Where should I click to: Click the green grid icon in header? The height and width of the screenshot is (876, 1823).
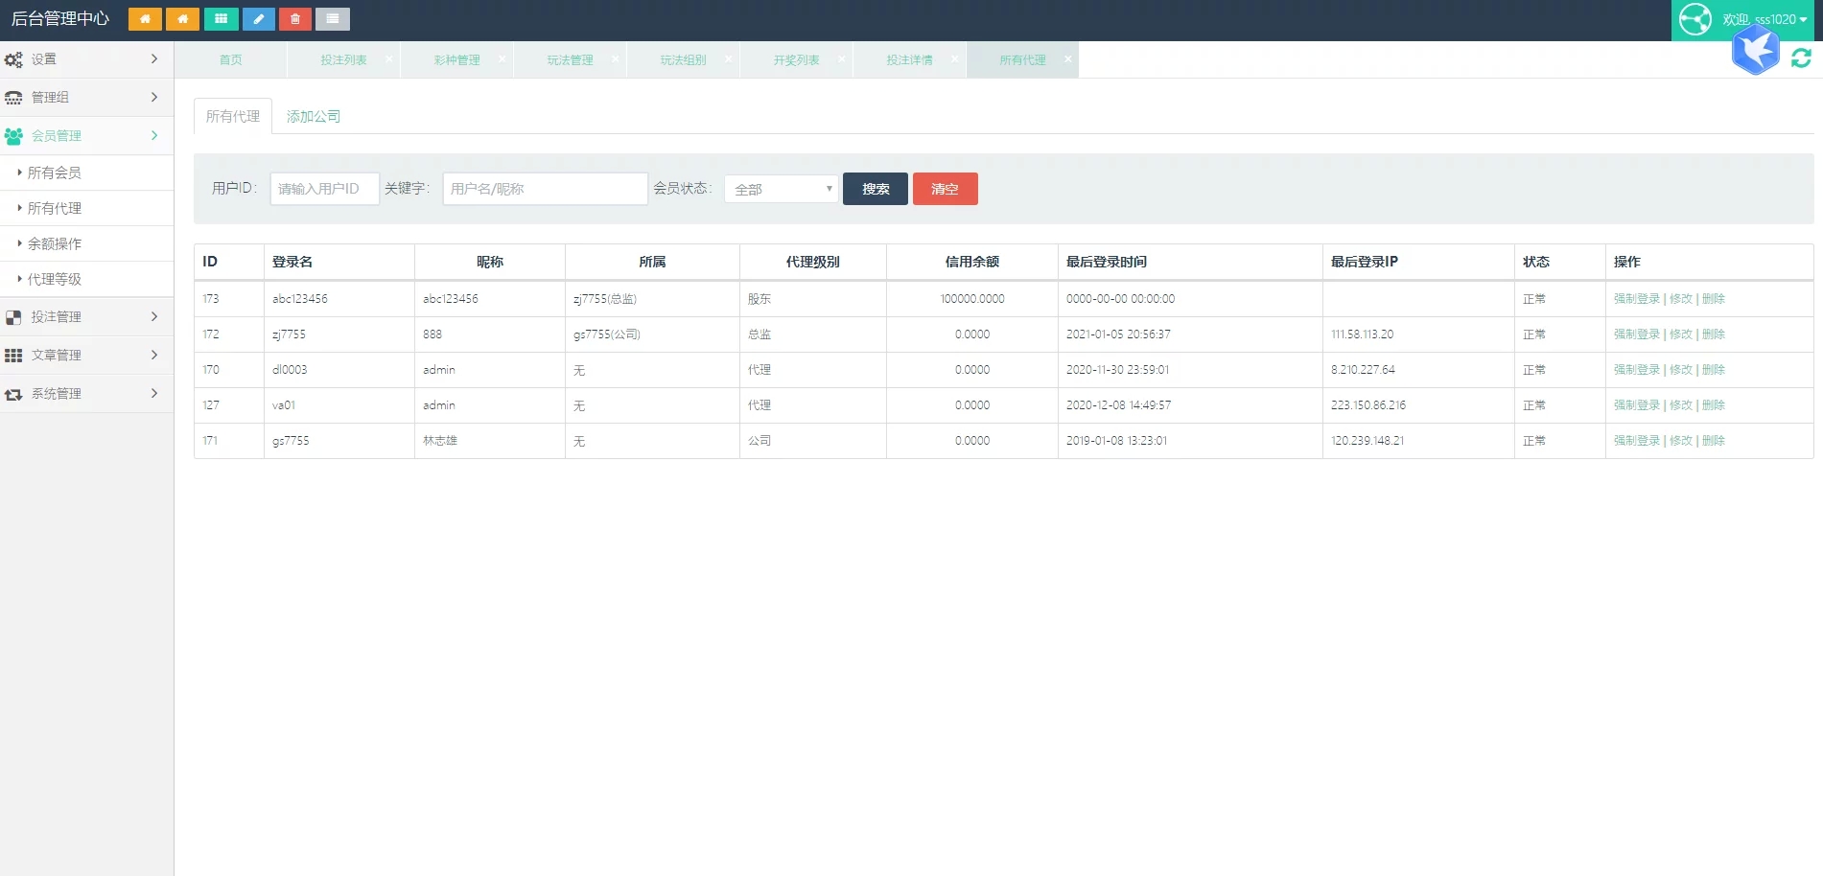221,19
